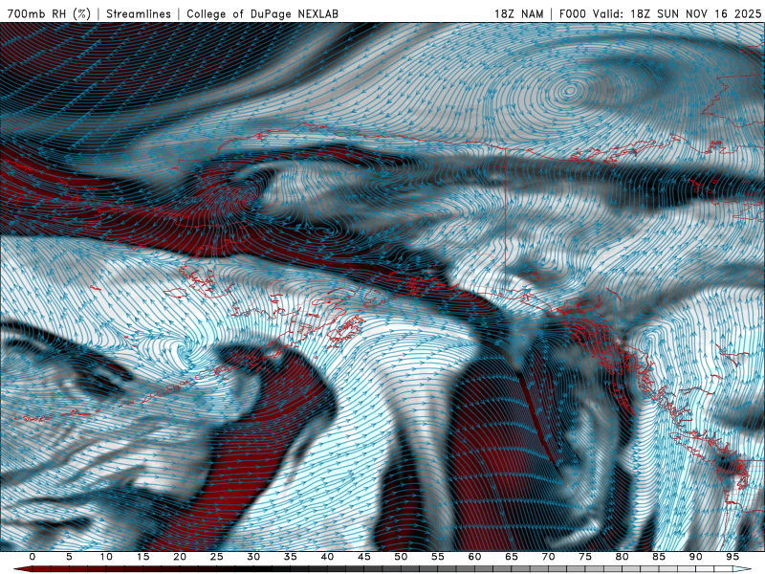
Task: Click the 55 label on the colorbar
Action: 438,557
